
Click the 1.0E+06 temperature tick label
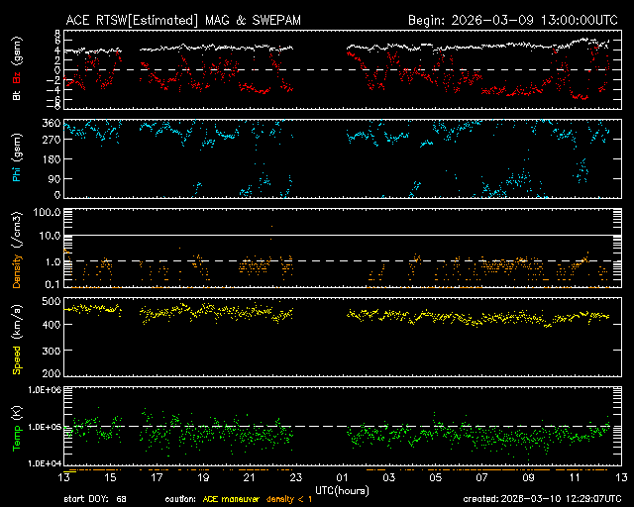pos(44,390)
